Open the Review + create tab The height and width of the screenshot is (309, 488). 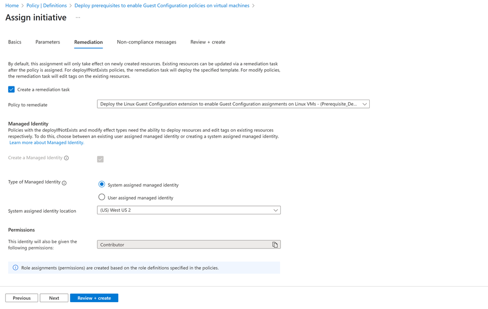[208, 42]
